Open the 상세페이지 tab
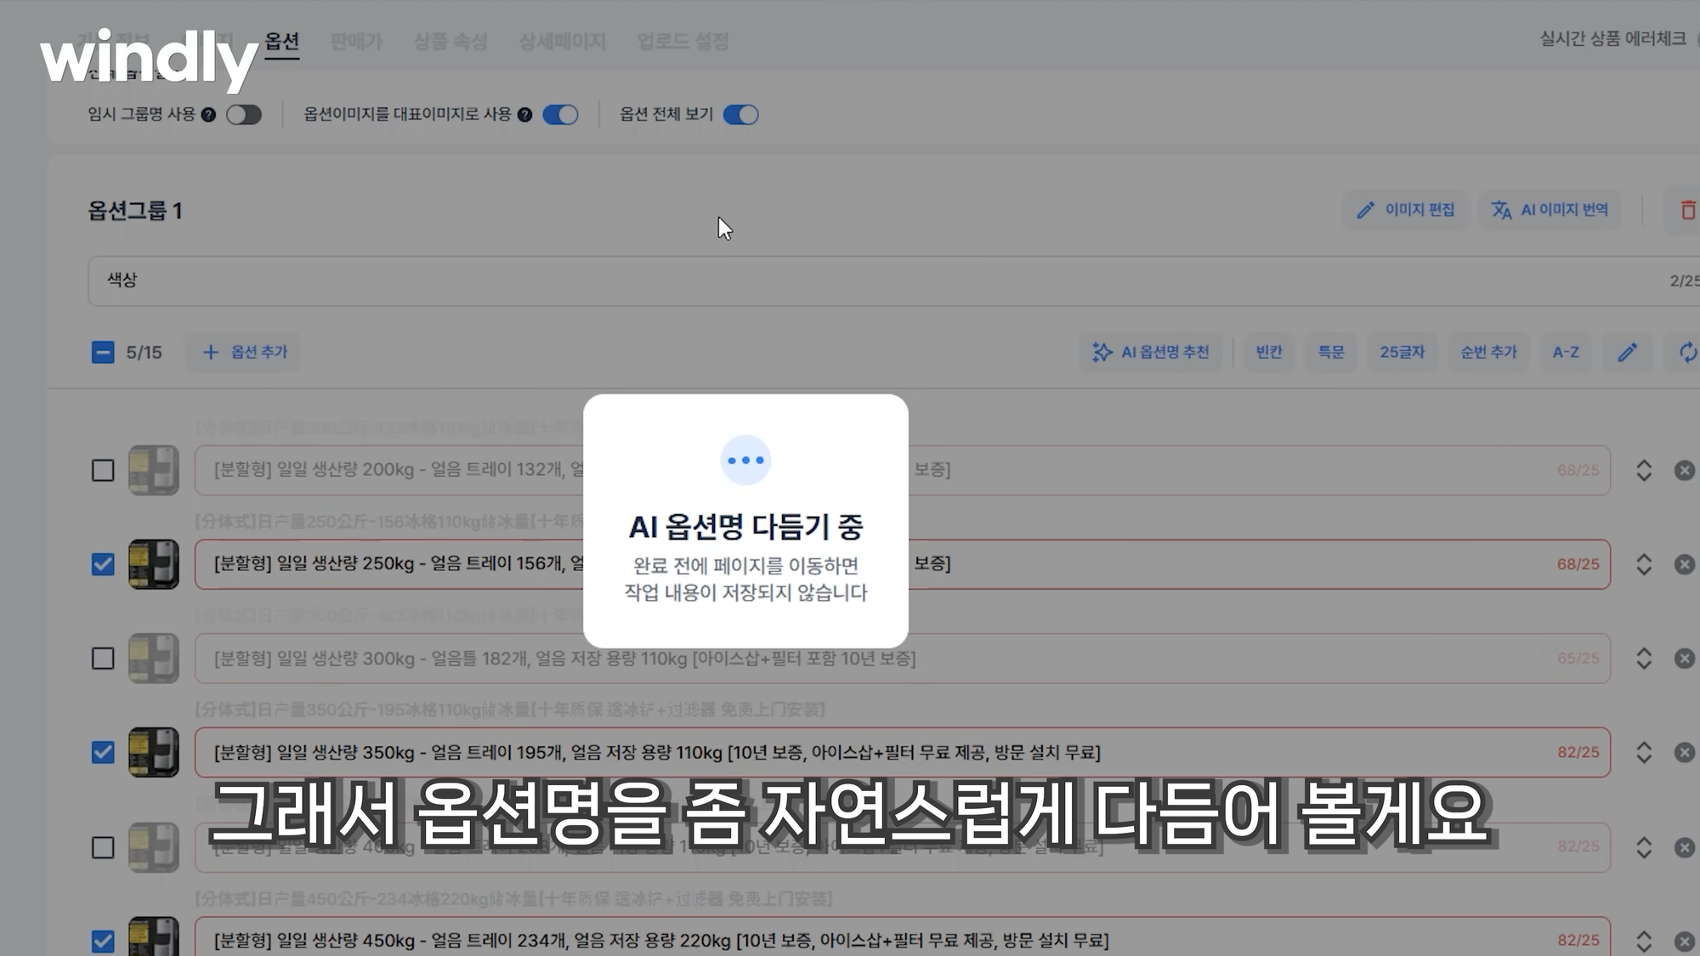 [561, 41]
